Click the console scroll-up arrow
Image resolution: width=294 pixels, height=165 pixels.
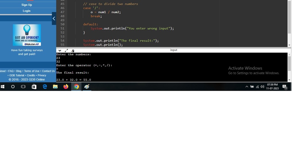[x=289, y=54]
